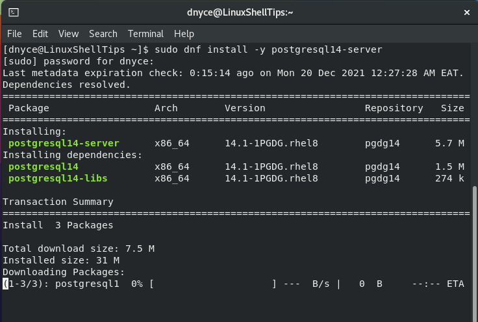Click the size value '274 k'

tap(449, 178)
